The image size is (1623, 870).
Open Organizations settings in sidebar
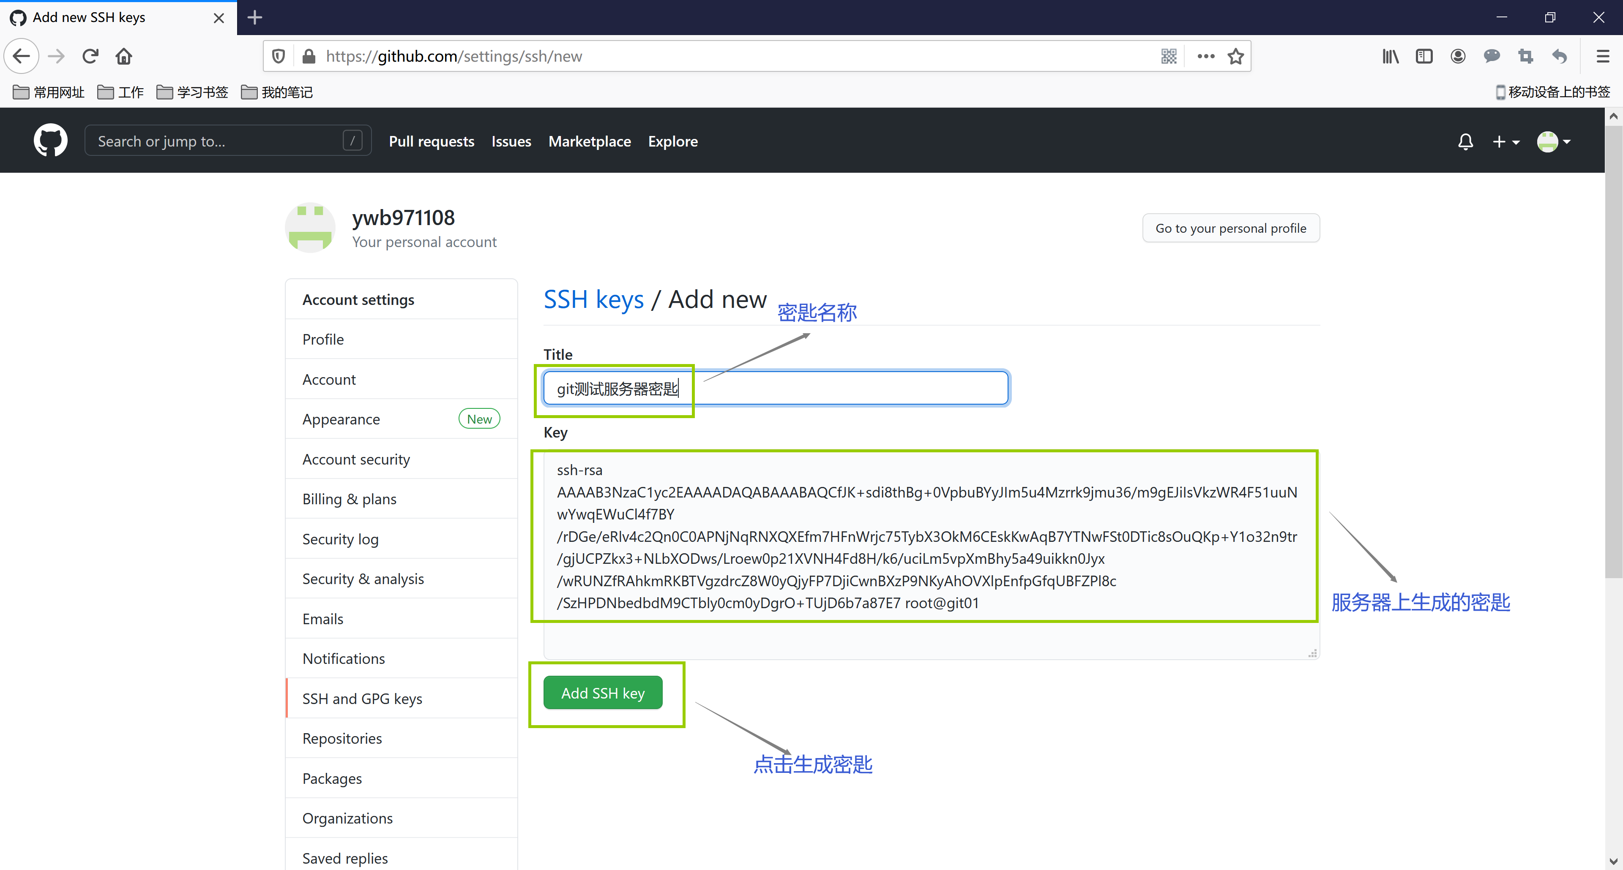click(x=402, y=818)
